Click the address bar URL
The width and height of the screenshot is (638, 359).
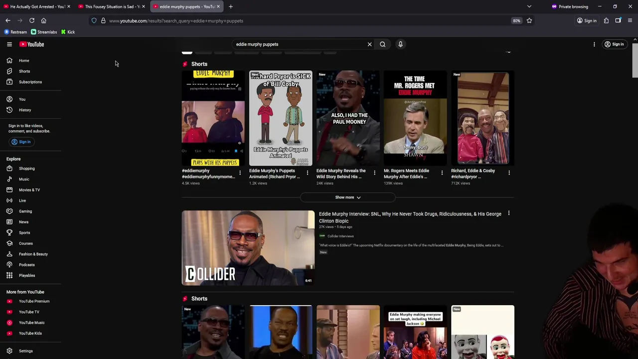tap(176, 21)
